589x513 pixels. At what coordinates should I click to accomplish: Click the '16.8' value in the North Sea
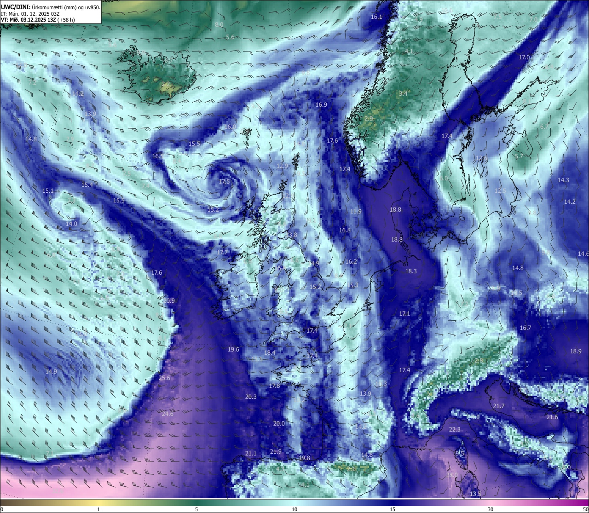[345, 231]
